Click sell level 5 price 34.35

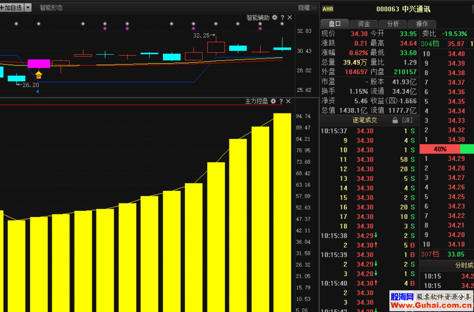(456, 101)
